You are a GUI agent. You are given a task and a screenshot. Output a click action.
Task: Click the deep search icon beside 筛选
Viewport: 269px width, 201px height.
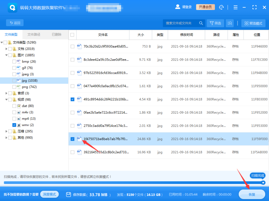(x=230, y=23)
